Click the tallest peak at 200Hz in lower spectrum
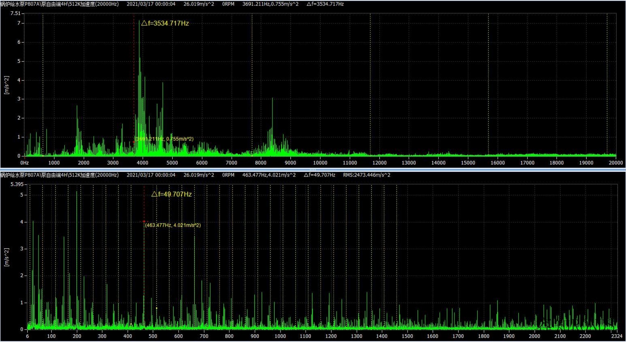Screen dimensions: 626x342 pos(77,192)
